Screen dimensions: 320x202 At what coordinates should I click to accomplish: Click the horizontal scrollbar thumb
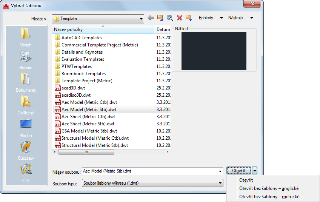(x=86, y=152)
